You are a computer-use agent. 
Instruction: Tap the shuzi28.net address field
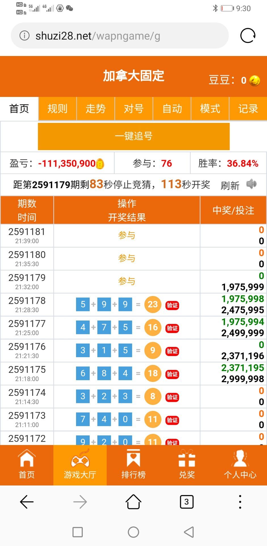coord(119,36)
